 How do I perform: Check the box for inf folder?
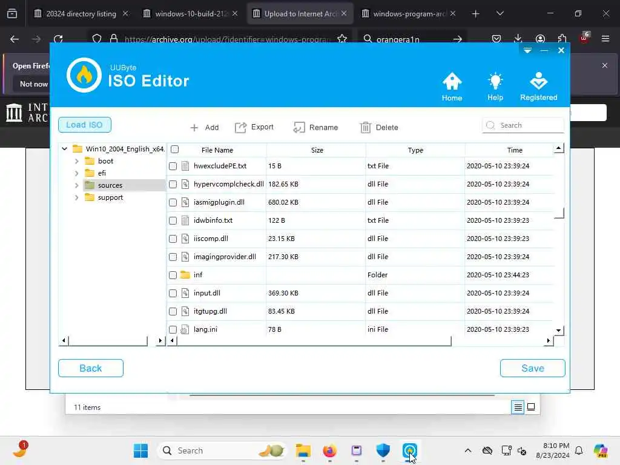point(173,275)
